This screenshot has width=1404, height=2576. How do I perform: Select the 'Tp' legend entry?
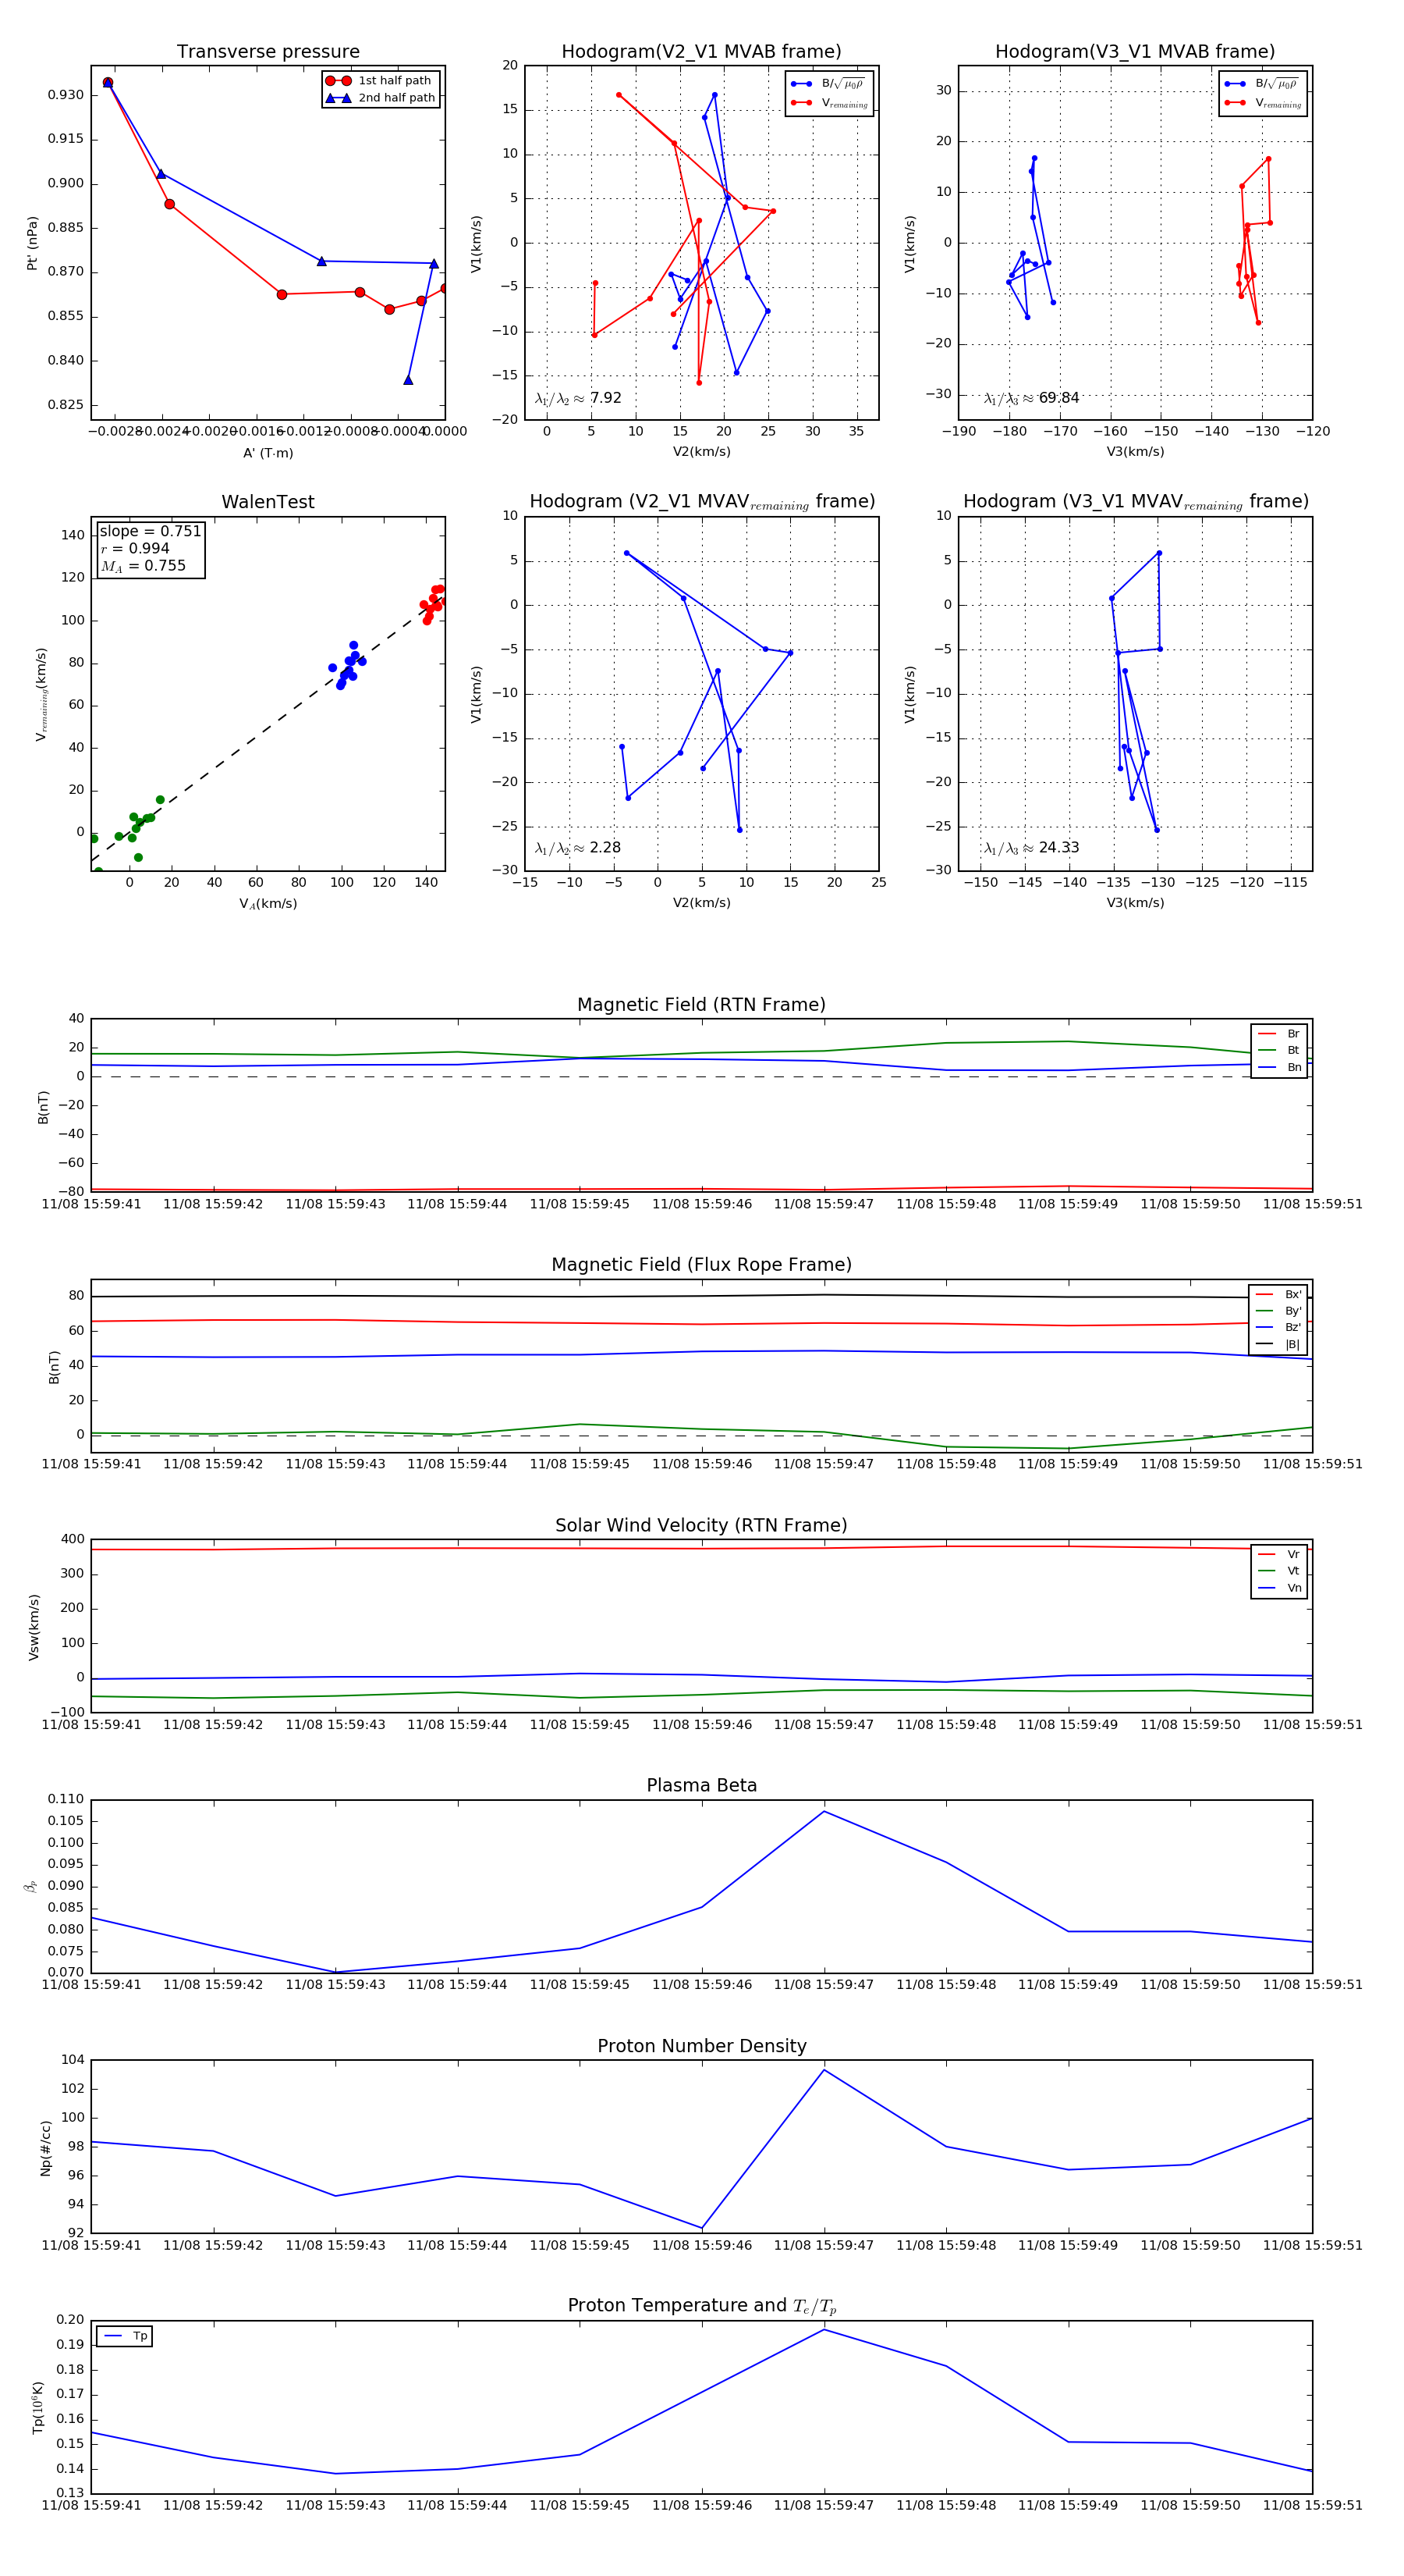click(126, 2337)
